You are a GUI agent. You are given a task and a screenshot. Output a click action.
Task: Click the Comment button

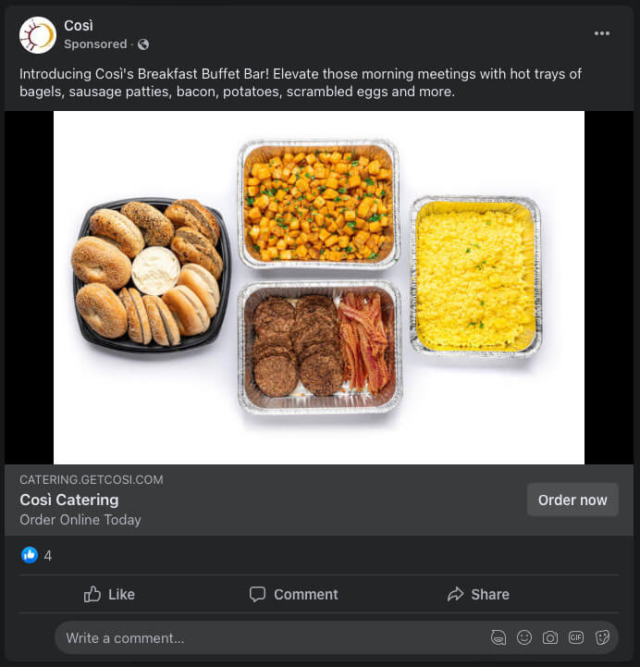(294, 594)
